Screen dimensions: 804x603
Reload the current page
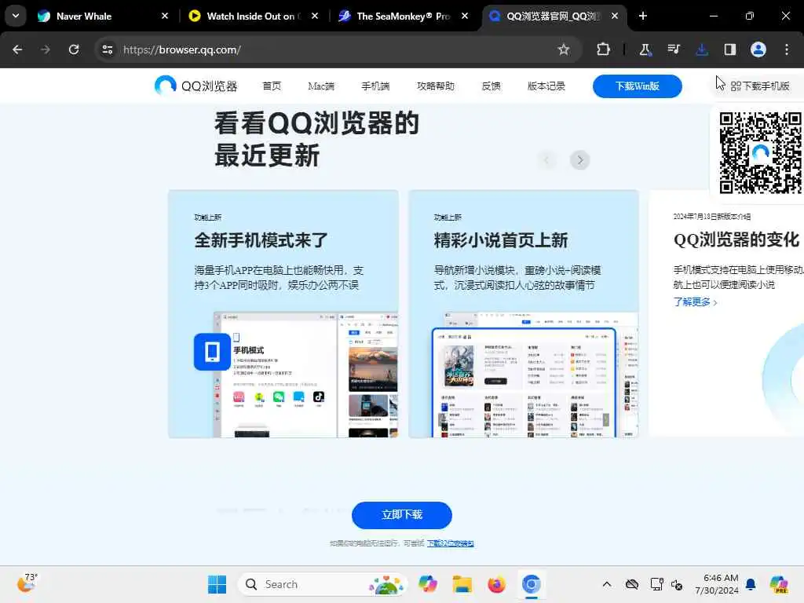coord(74,49)
